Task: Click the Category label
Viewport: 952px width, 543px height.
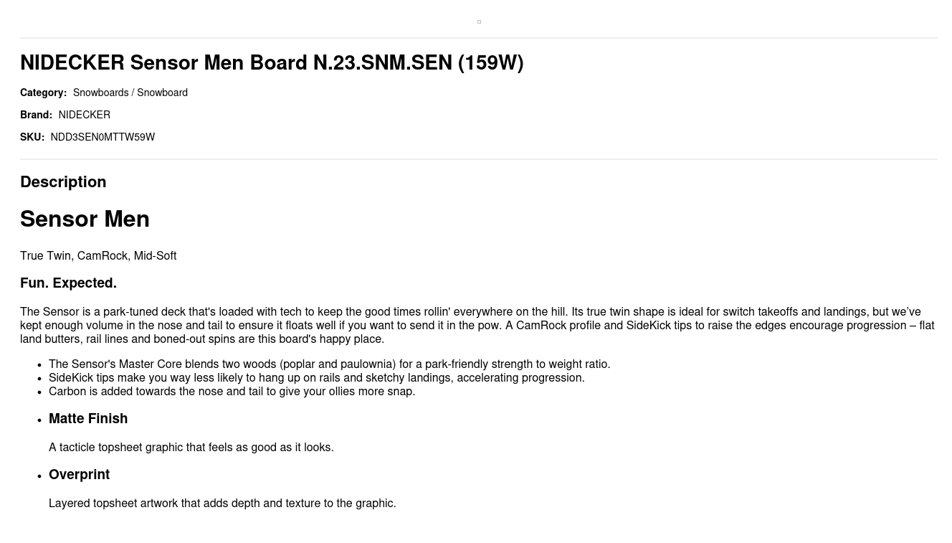Action: click(43, 93)
